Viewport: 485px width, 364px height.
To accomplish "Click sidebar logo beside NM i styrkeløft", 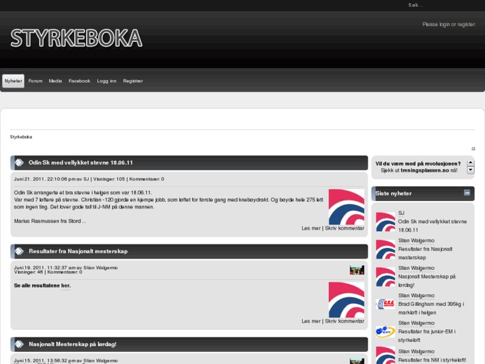I will click(386, 355).
